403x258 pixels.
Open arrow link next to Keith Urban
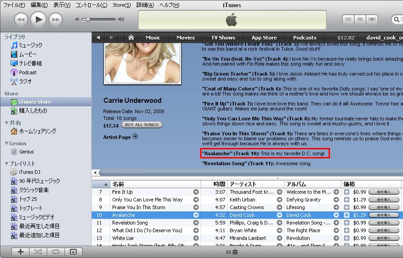280,200
